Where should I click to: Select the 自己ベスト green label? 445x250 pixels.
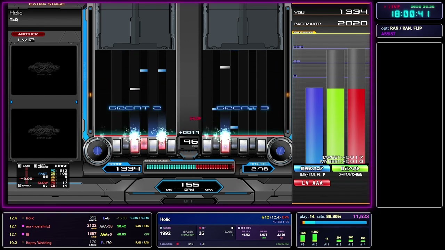[350, 169]
